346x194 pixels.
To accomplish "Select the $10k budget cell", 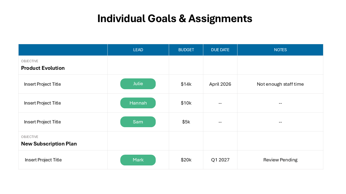I will 186,103.
